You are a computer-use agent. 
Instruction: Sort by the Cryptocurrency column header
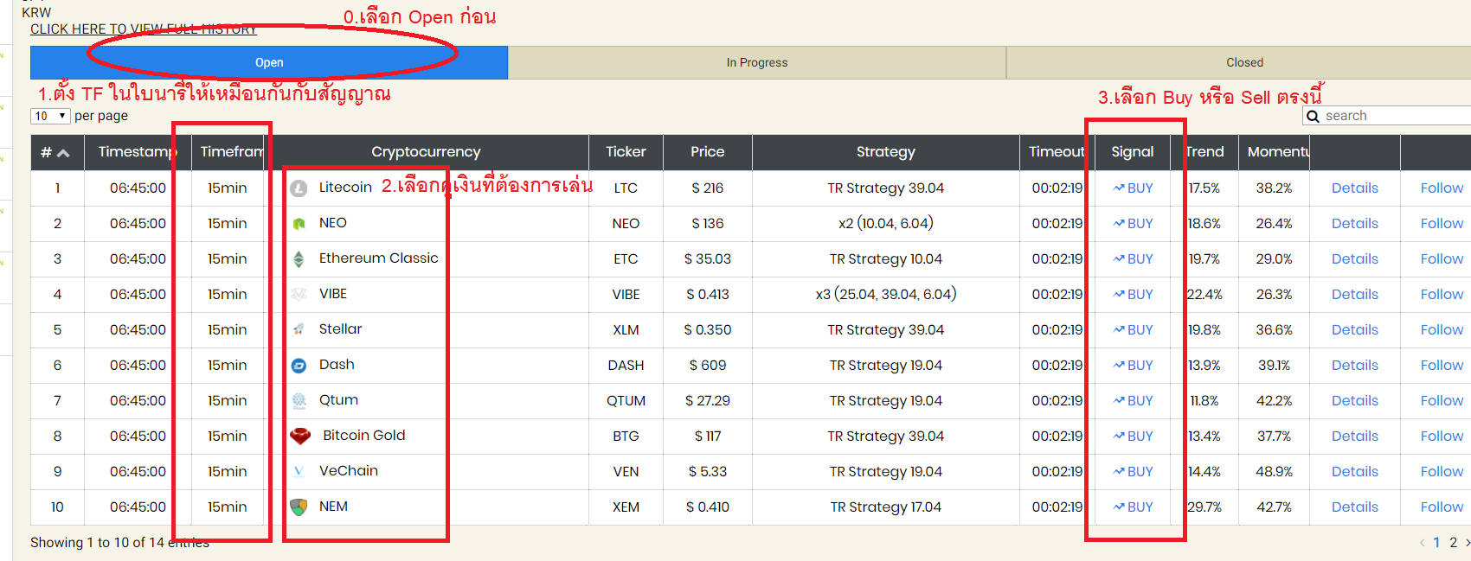[426, 152]
